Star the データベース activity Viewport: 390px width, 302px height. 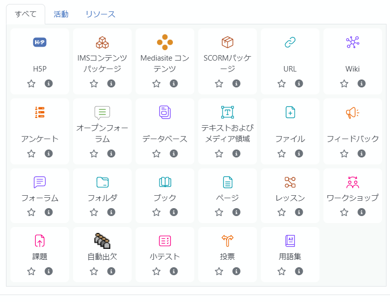point(156,154)
